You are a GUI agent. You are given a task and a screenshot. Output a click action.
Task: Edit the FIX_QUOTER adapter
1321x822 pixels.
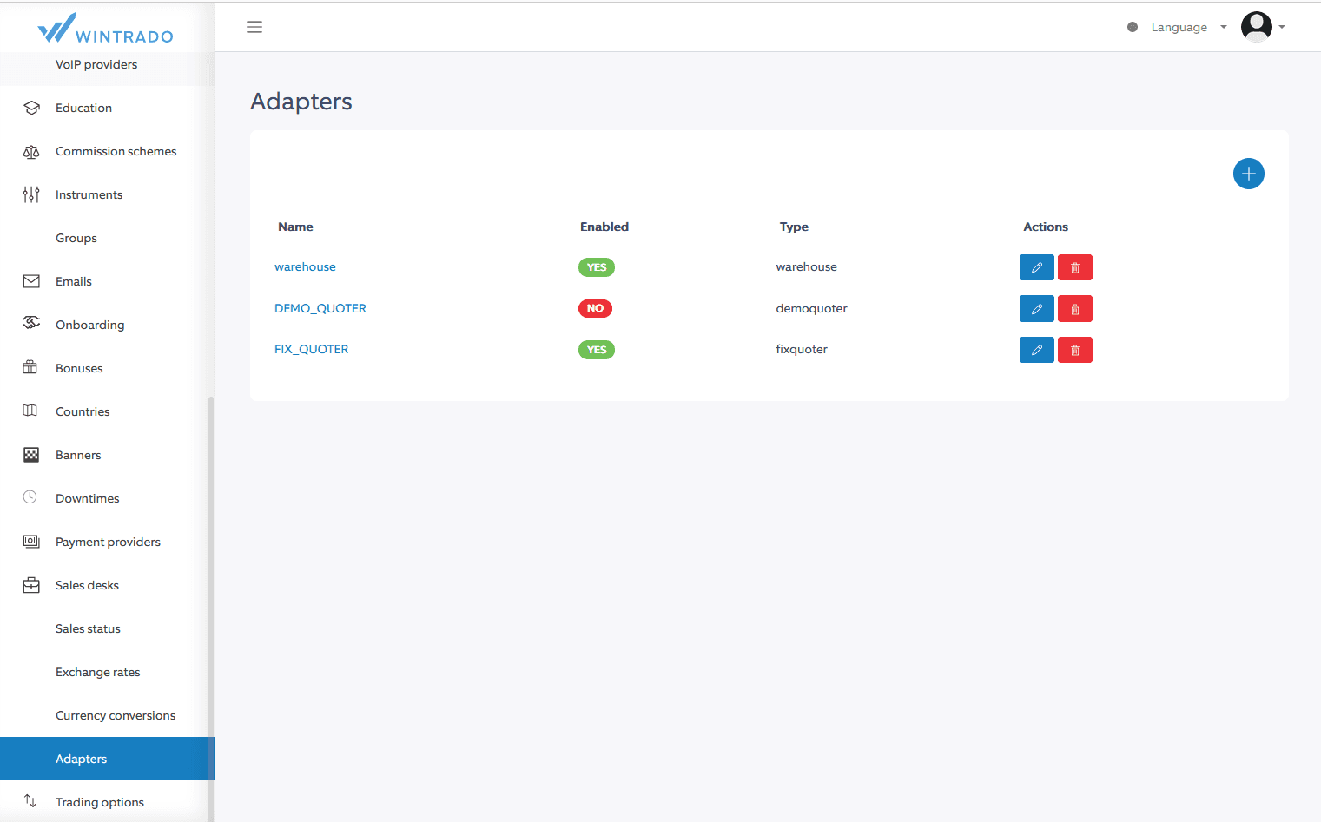tap(1036, 350)
